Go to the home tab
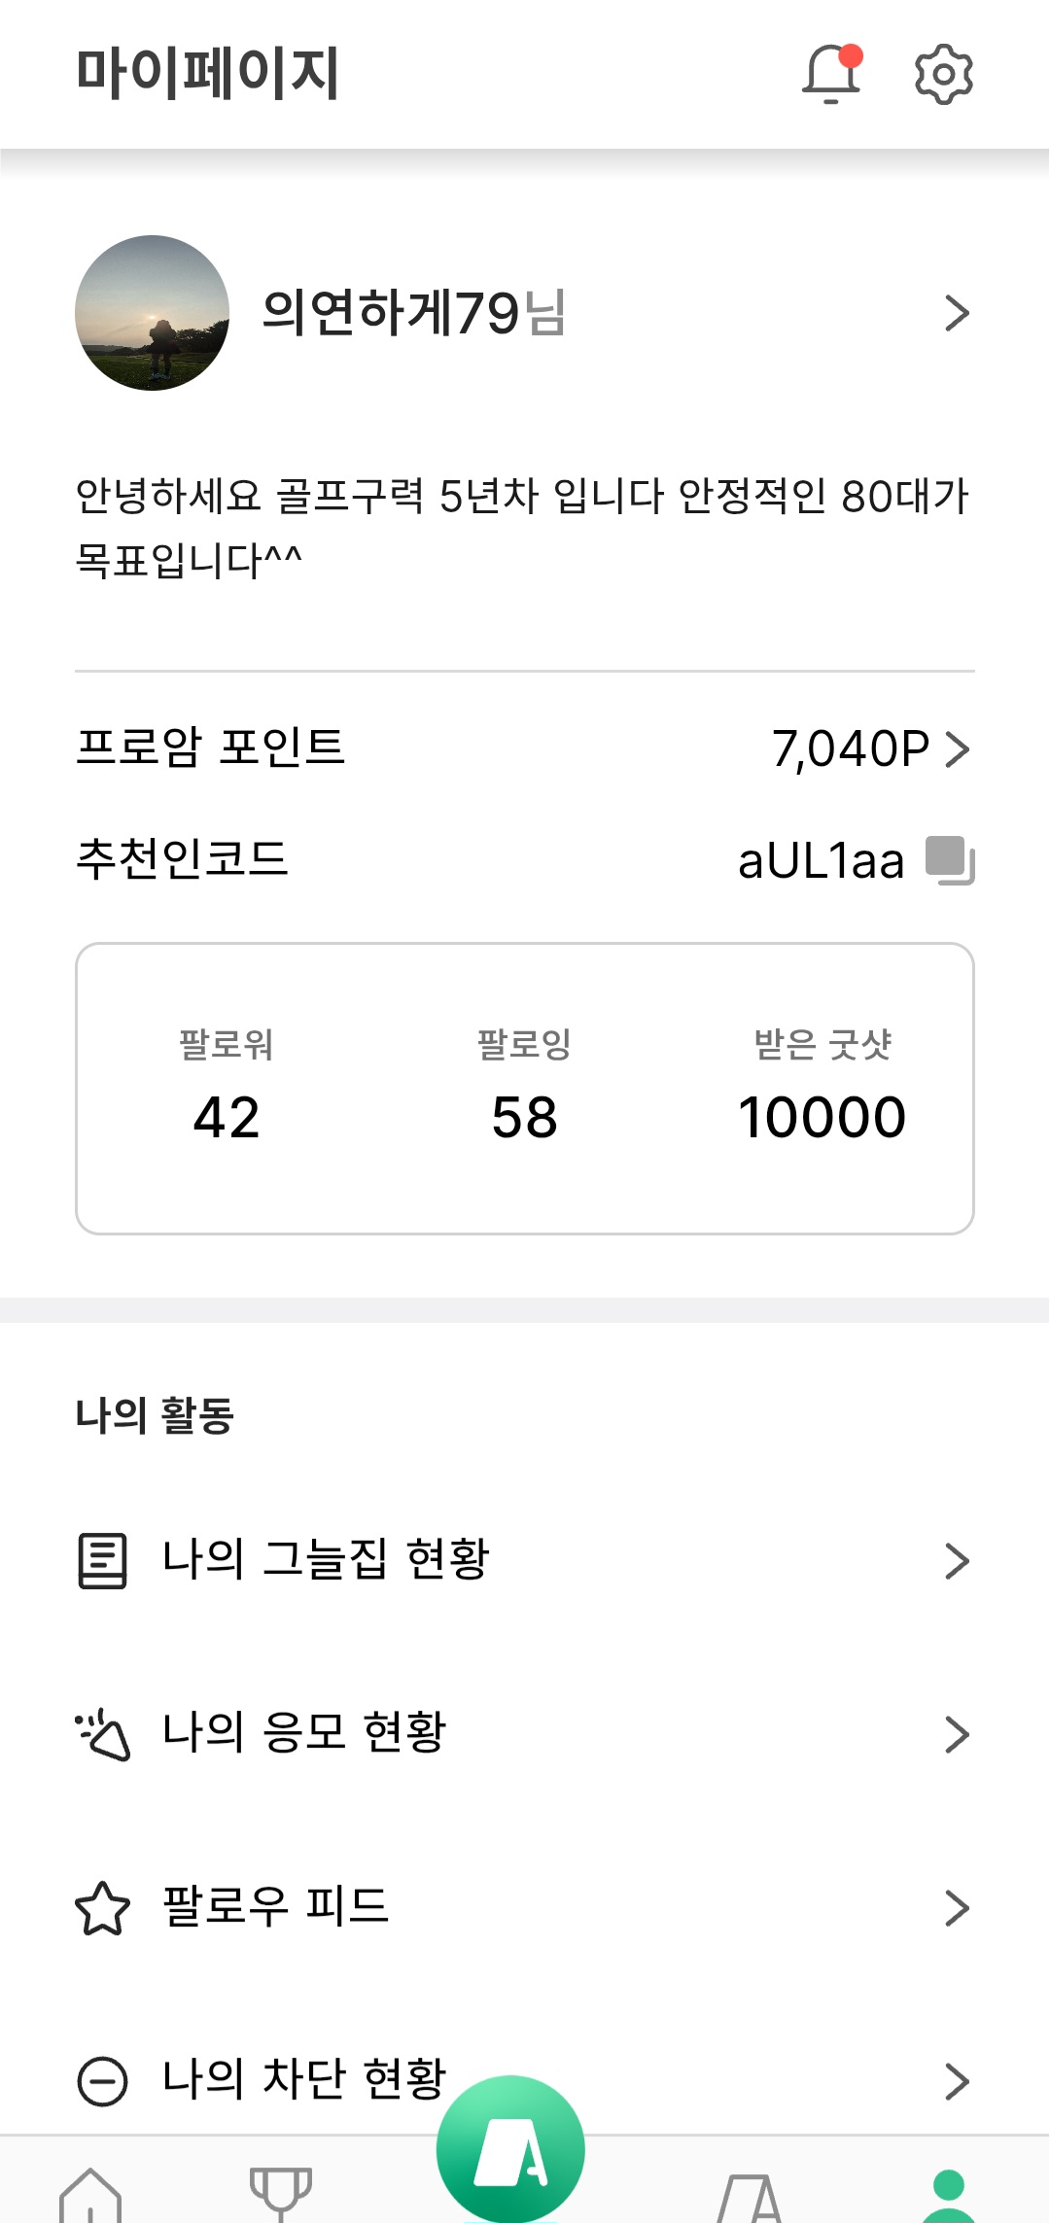 (x=90, y=2195)
